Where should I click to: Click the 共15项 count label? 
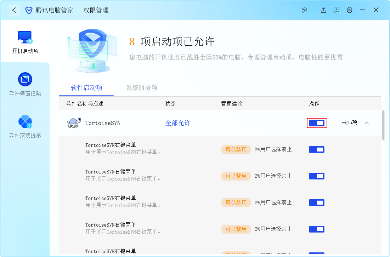[349, 122]
